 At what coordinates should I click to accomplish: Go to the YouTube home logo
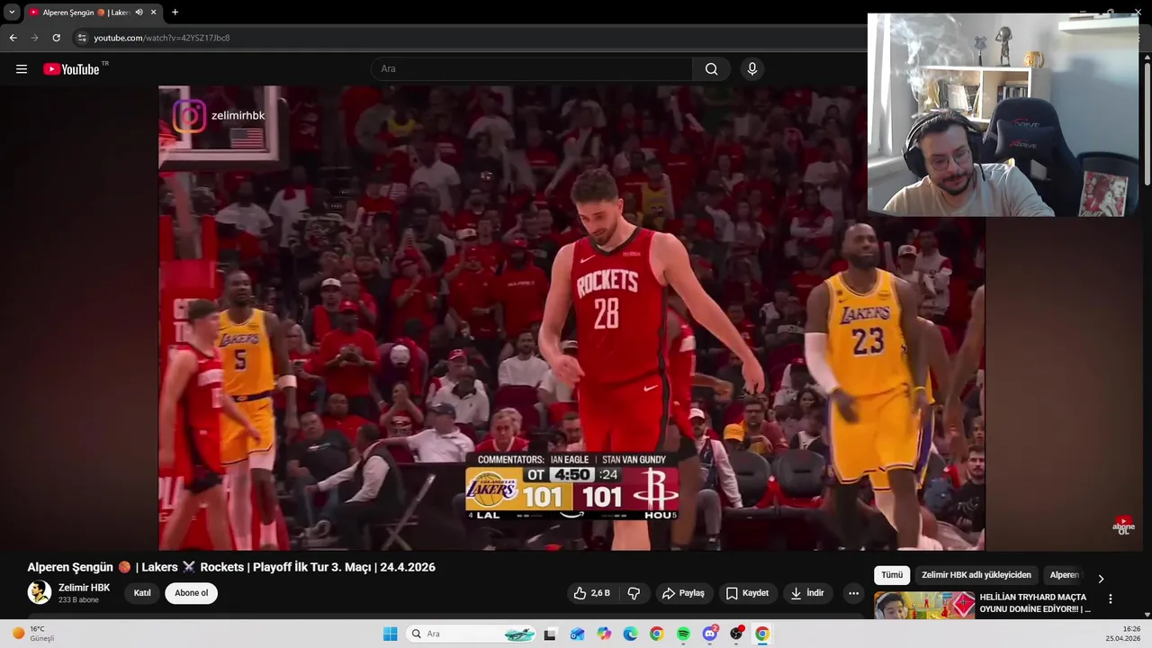[x=71, y=69]
